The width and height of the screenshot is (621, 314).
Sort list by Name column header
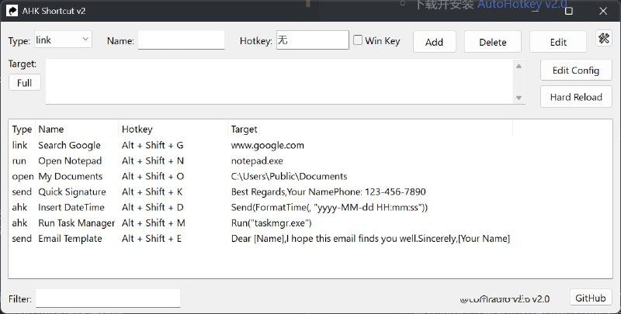click(51, 129)
